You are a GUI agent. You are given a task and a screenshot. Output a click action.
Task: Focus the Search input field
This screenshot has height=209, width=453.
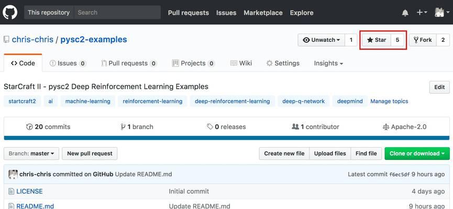pos(117,13)
